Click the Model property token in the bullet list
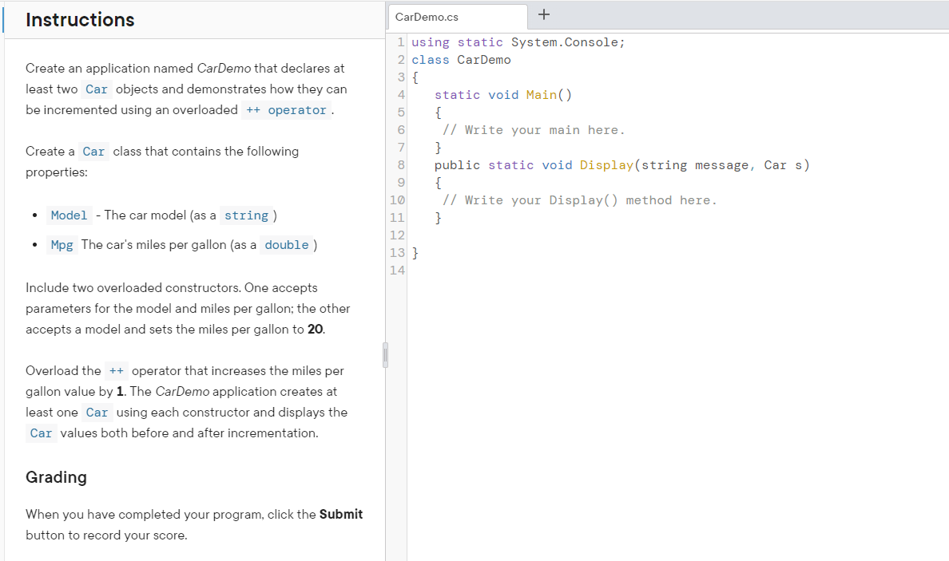Viewport: 949px width, 561px height. click(69, 215)
